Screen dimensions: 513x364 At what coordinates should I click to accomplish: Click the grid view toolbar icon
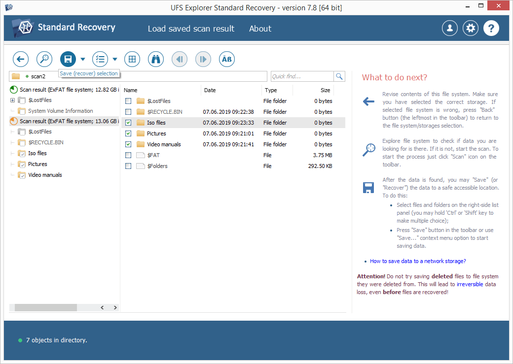pos(132,59)
